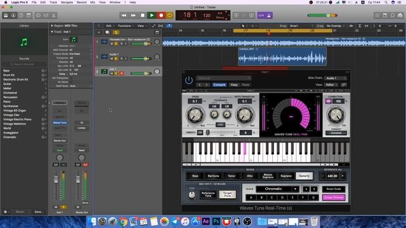Open the Mixer from the control bar

click(x=46, y=15)
